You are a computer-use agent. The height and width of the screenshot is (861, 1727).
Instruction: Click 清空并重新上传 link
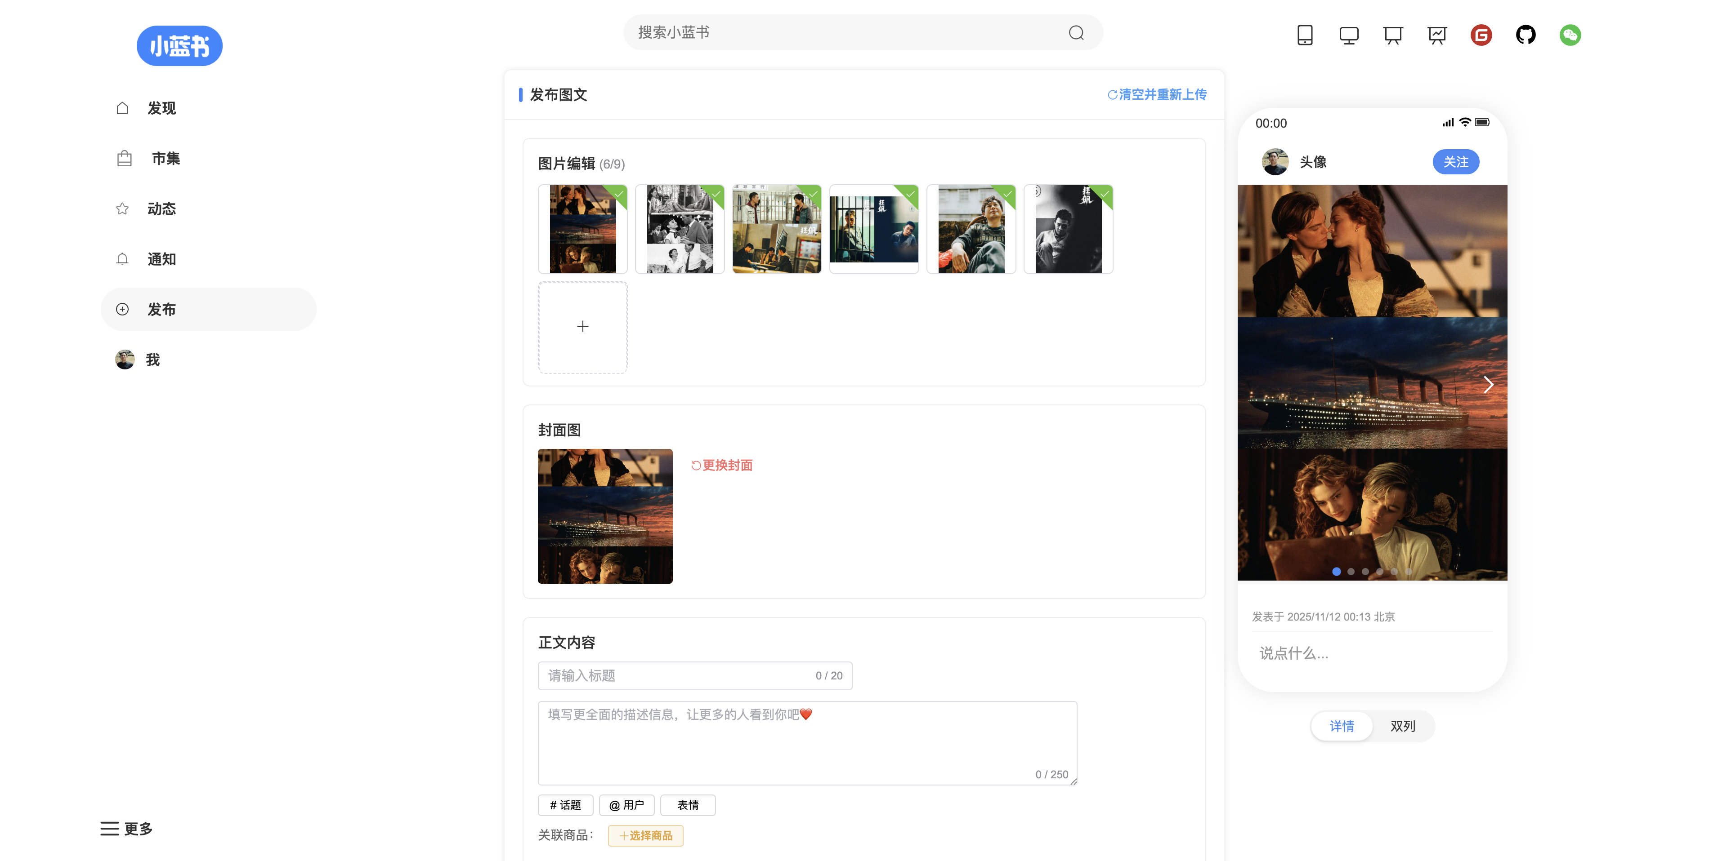coord(1156,94)
